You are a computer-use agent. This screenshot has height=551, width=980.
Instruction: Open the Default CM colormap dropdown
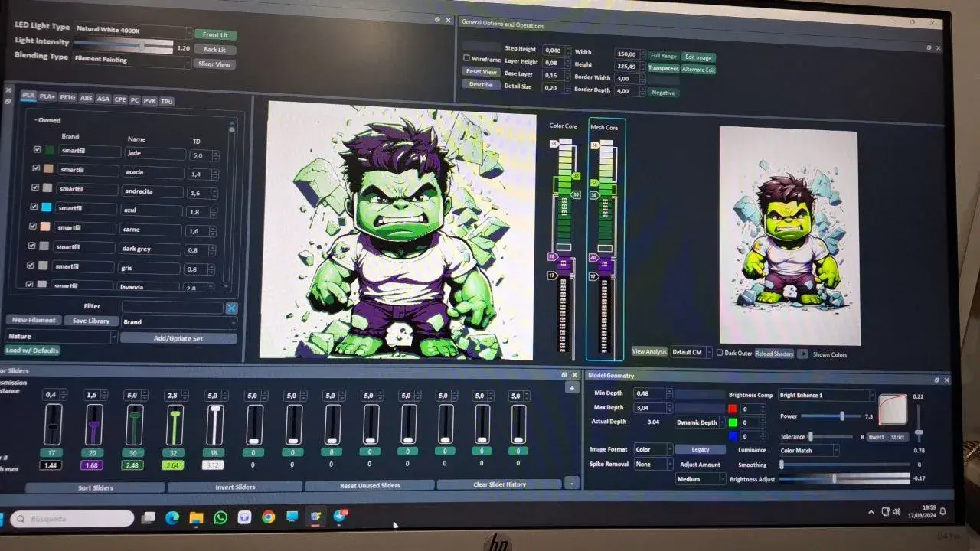click(x=690, y=352)
